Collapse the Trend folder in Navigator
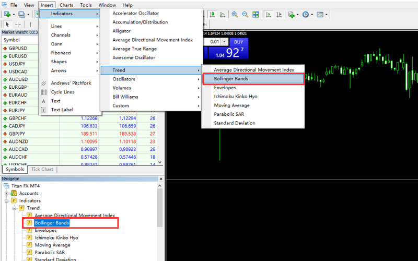The image size is (418, 261). pyautogui.click(x=14, y=208)
